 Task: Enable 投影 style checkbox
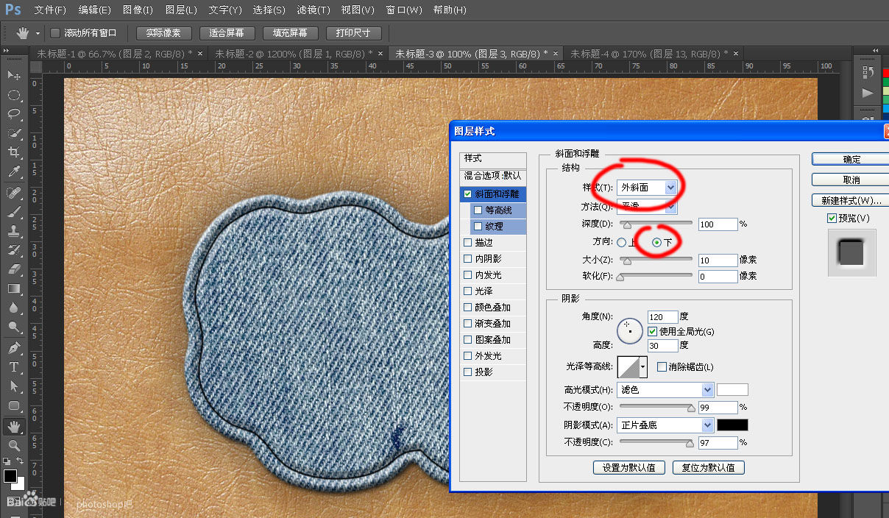pos(467,372)
